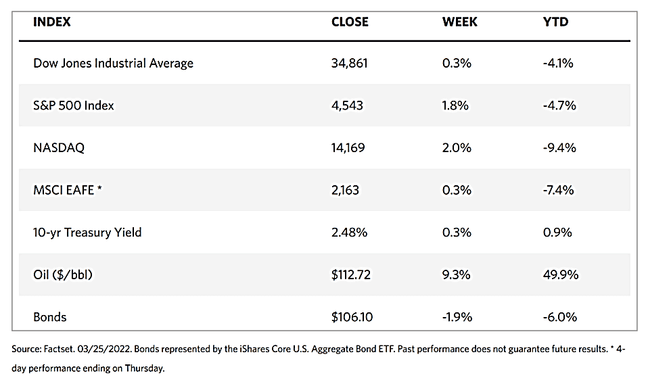Screen dimensions: 646x384
Task: Click the Oil YTD value 49.9%
Action: (x=561, y=274)
